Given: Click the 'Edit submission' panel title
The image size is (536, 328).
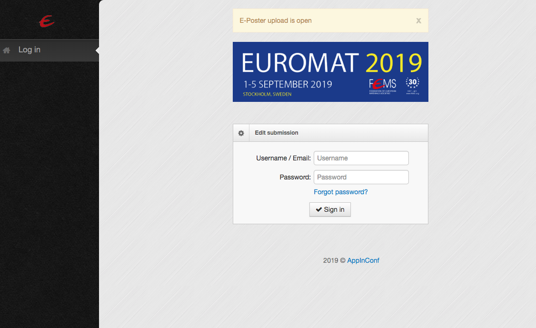Looking at the screenshot, I should [x=277, y=133].
